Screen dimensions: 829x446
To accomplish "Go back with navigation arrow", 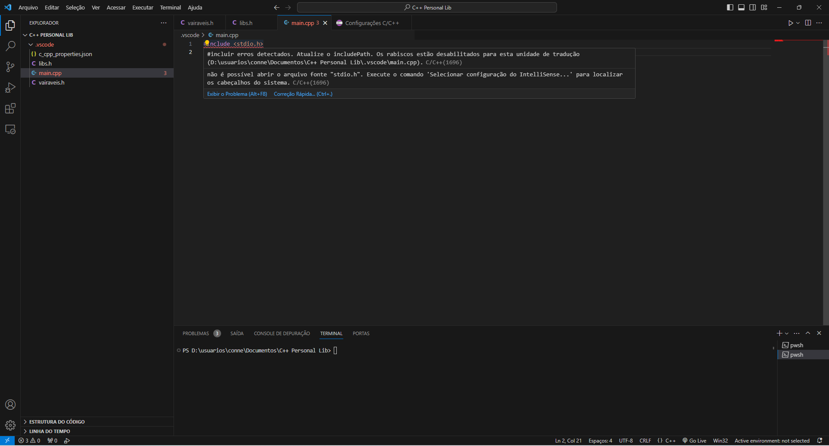I will point(277,7).
